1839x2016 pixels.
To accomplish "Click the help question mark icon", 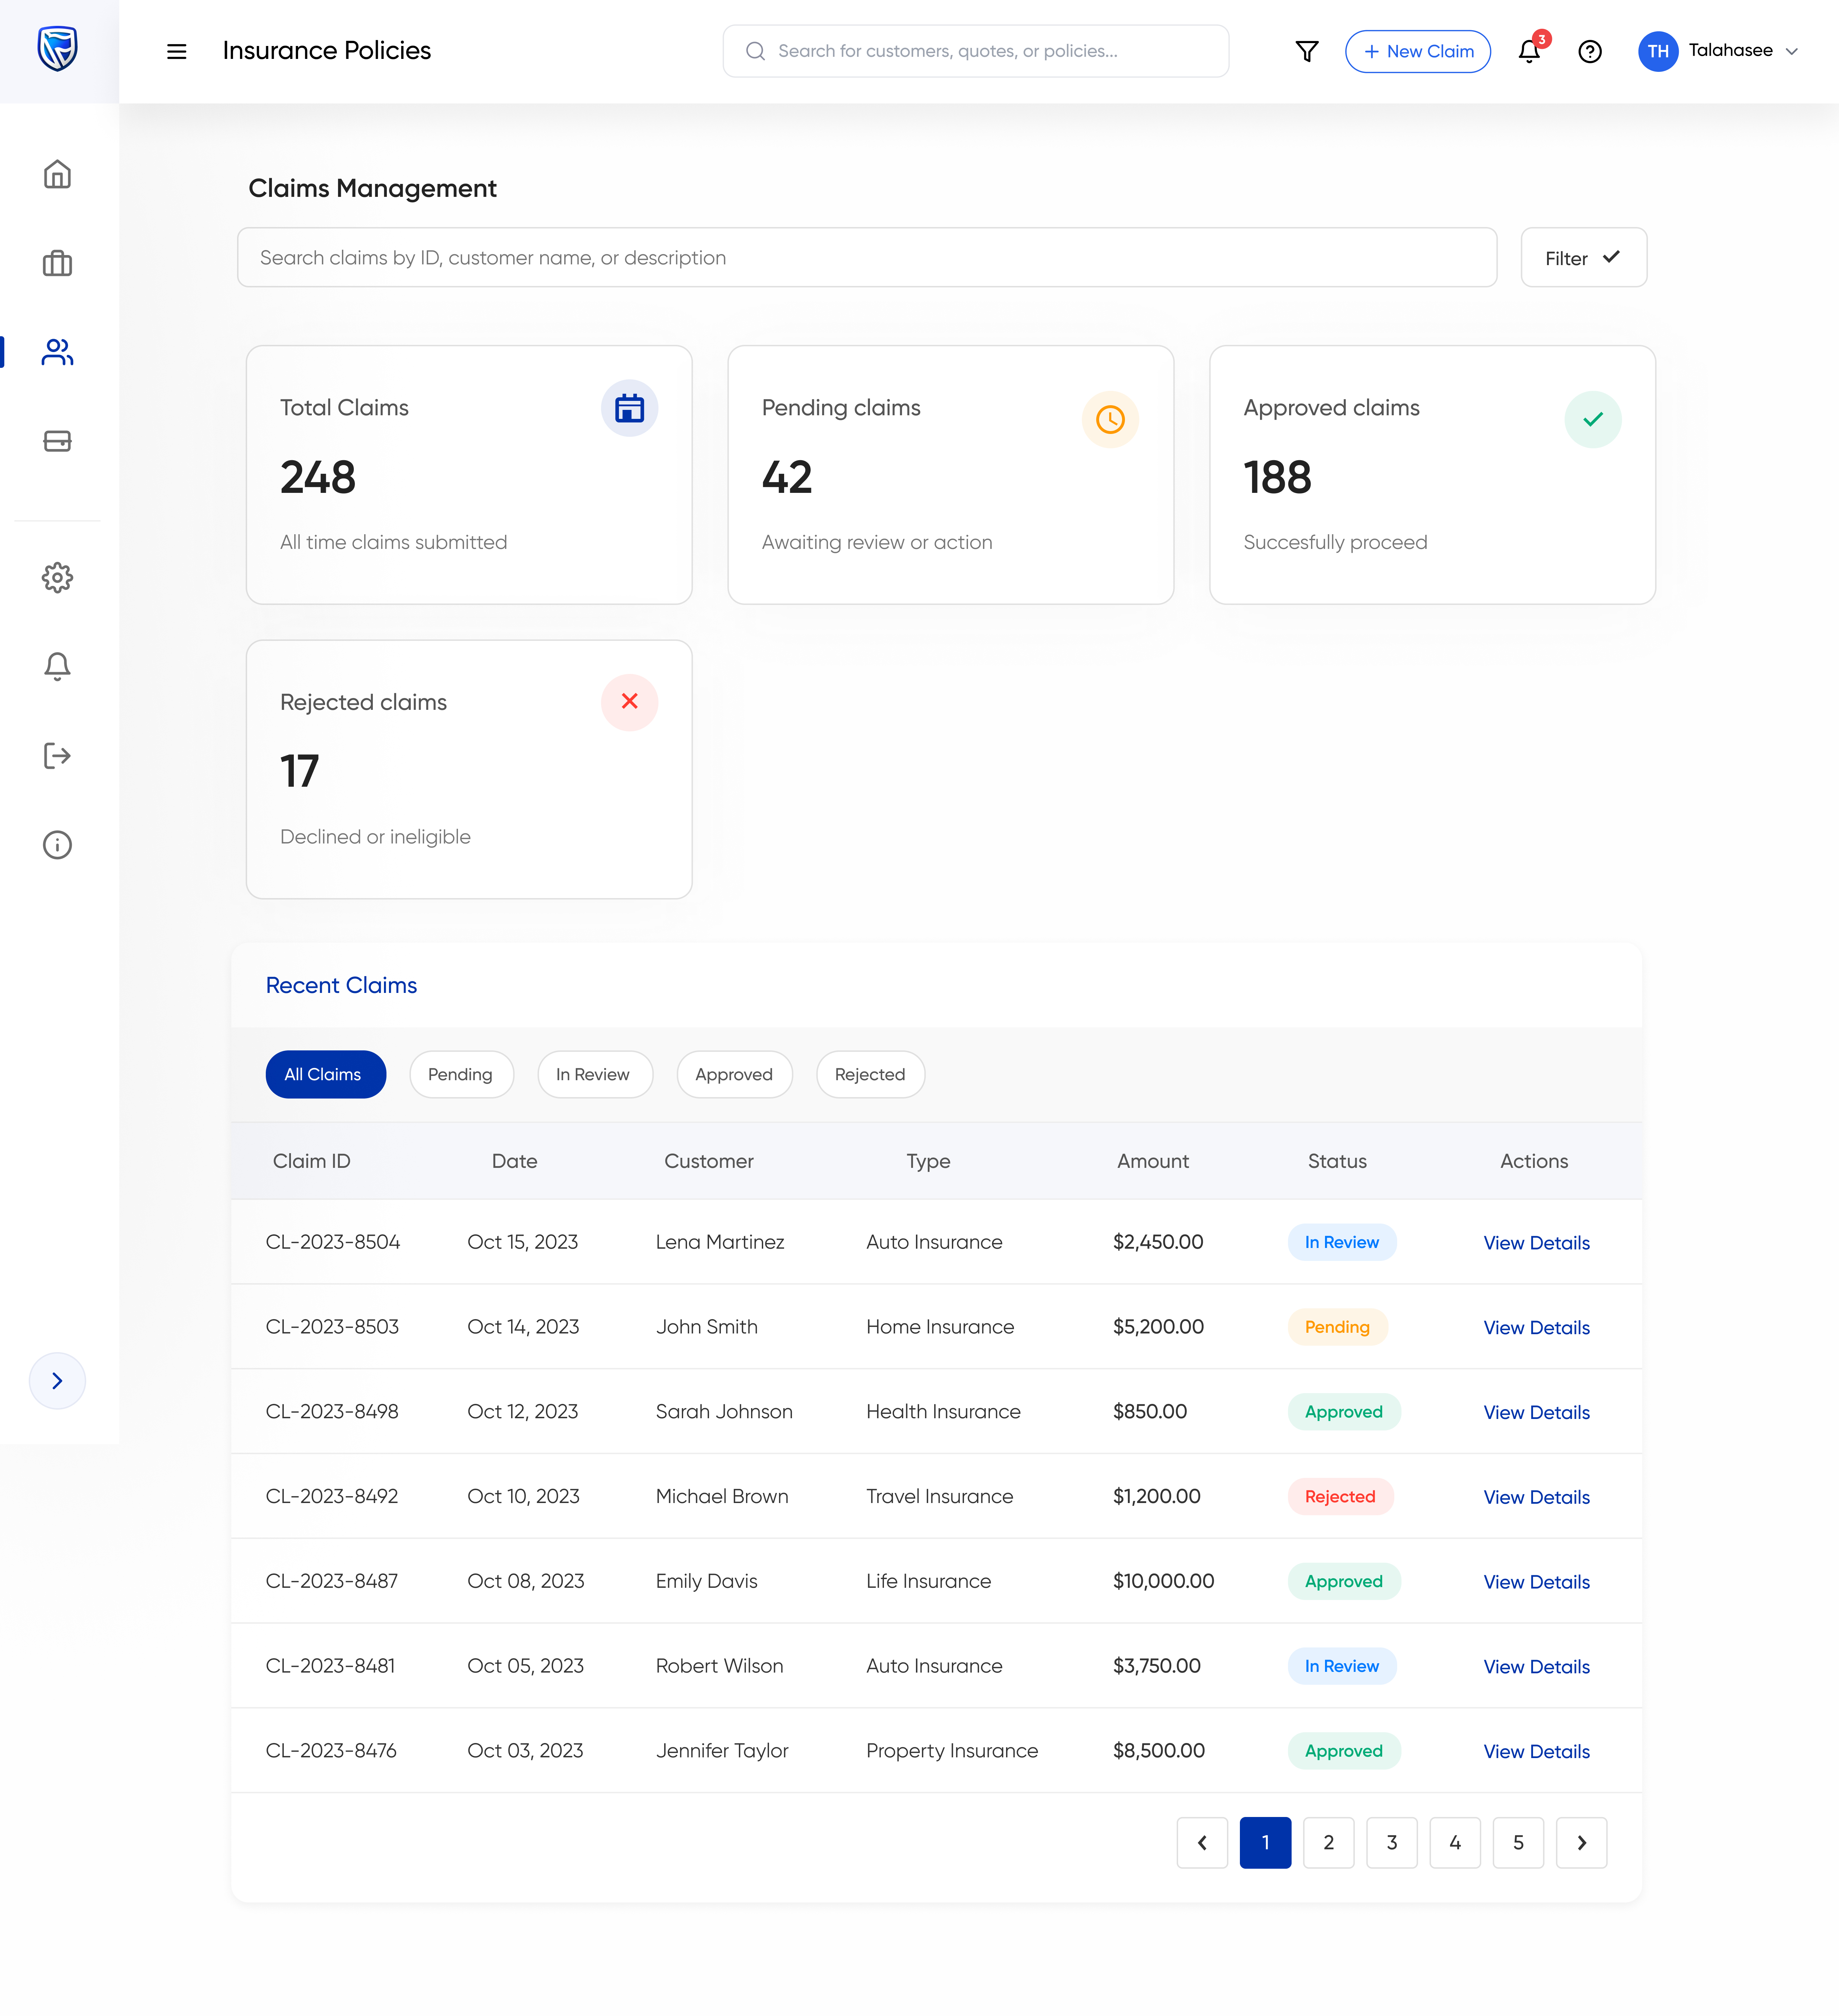I will pyautogui.click(x=1590, y=51).
